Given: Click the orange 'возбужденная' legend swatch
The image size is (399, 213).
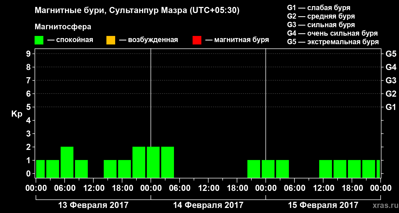Looking at the screenshot, I should (x=111, y=40).
